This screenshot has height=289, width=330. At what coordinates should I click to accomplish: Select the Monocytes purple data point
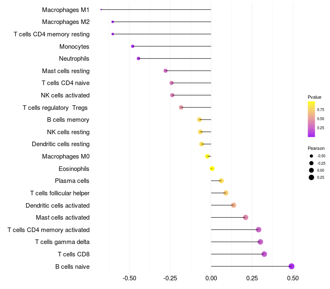(x=132, y=46)
